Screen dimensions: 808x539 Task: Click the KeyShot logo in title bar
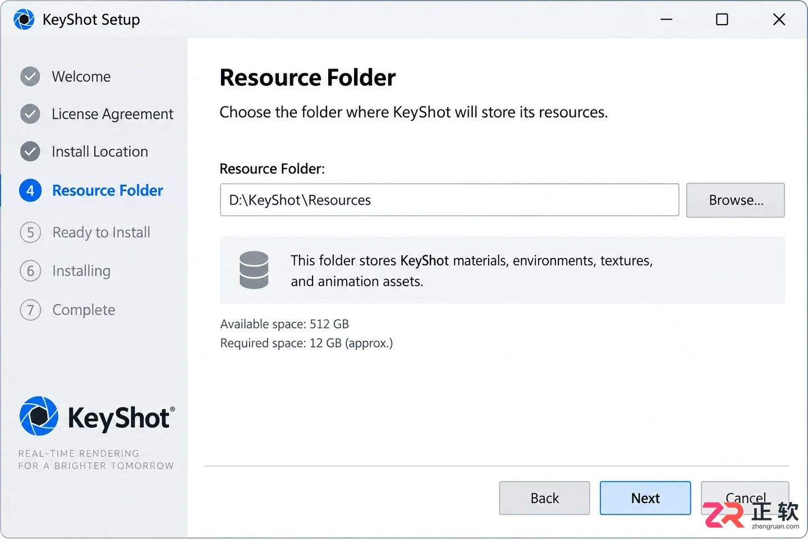click(24, 20)
